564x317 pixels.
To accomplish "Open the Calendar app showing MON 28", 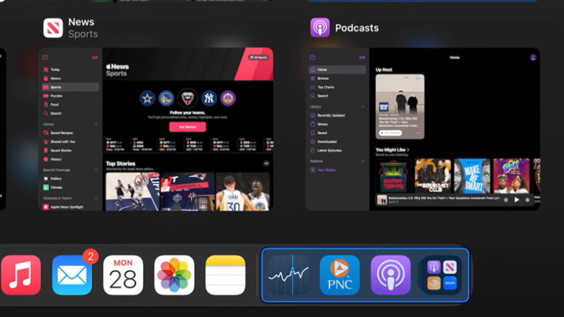I will [123, 275].
